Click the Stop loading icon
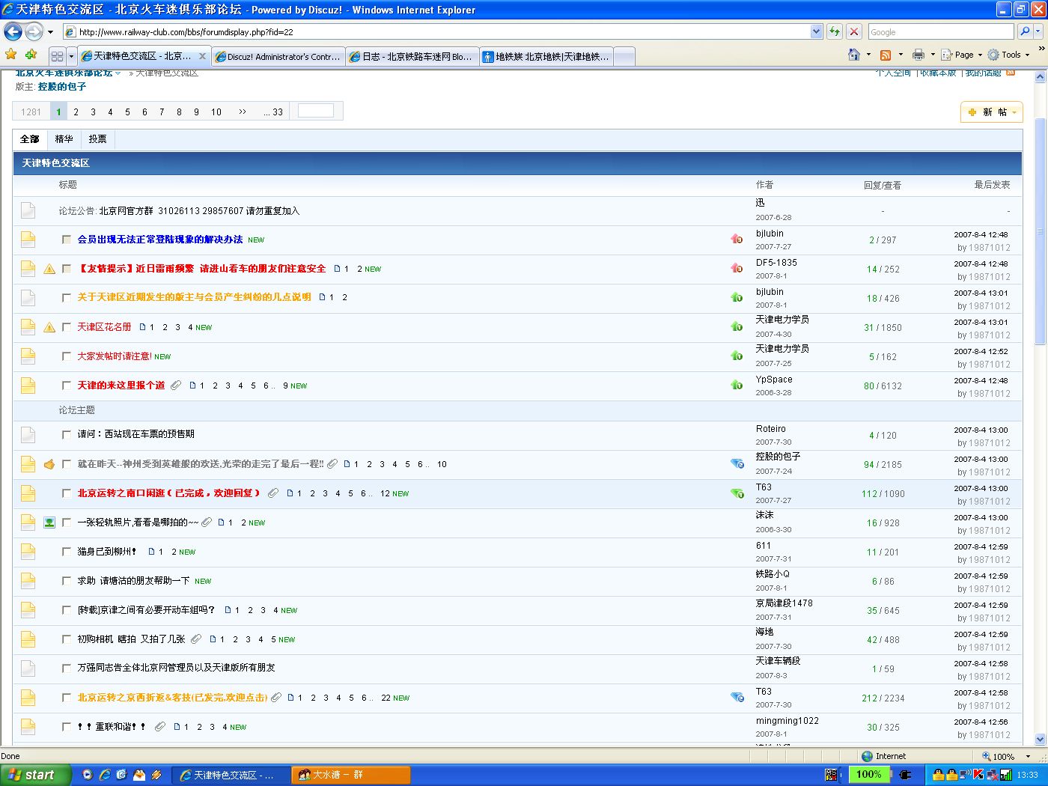1048x786 pixels. pos(853,31)
